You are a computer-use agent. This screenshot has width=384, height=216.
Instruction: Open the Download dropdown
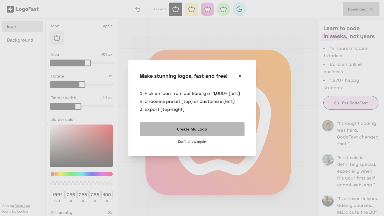361,9
